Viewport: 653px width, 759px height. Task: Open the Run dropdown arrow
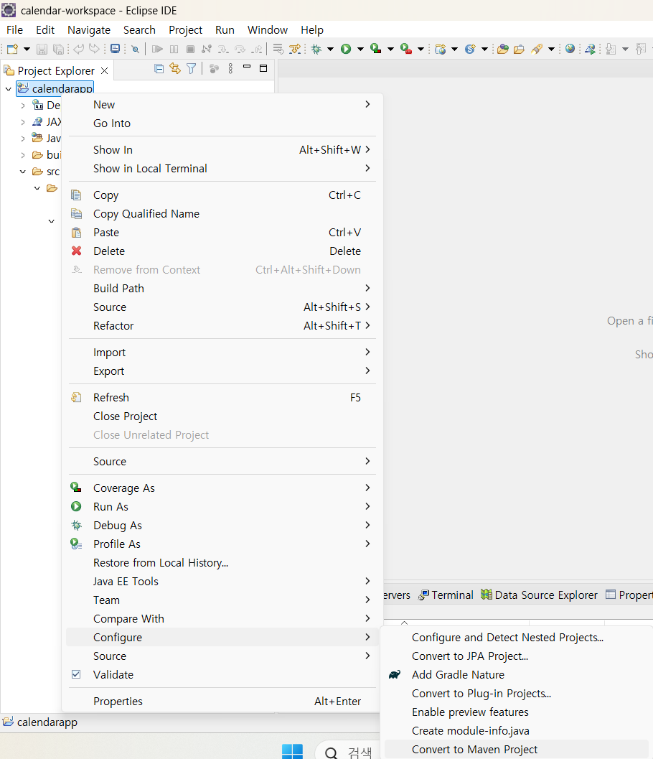click(360, 49)
